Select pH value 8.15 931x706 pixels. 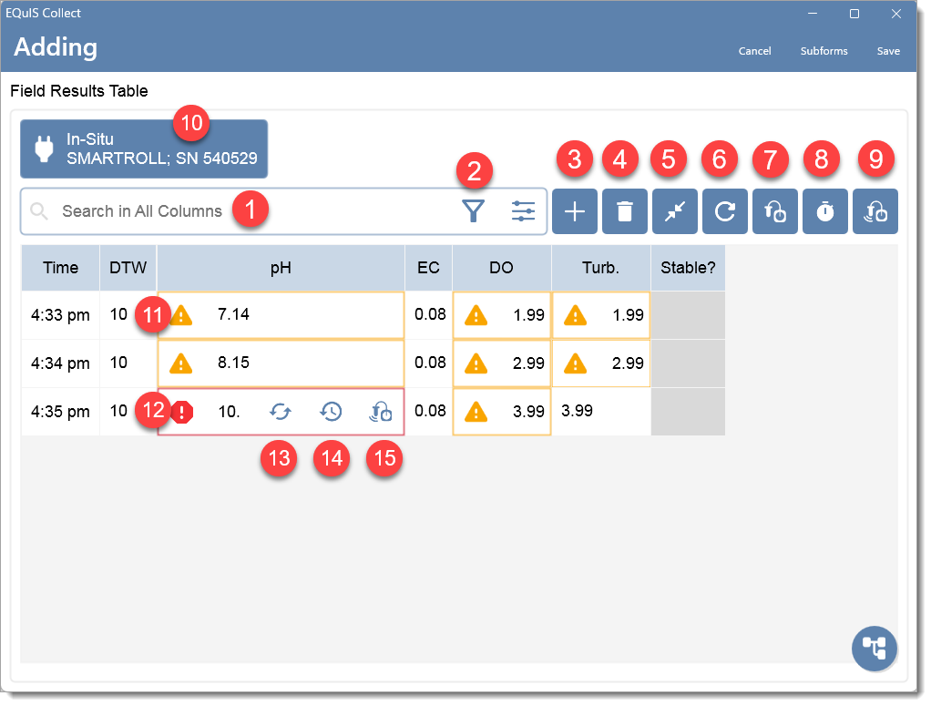click(x=233, y=363)
